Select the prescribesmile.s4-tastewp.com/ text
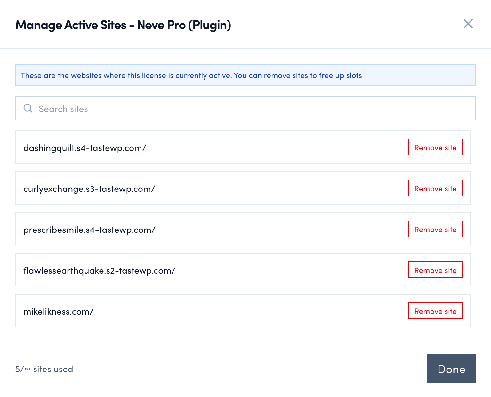 [x=89, y=230]
